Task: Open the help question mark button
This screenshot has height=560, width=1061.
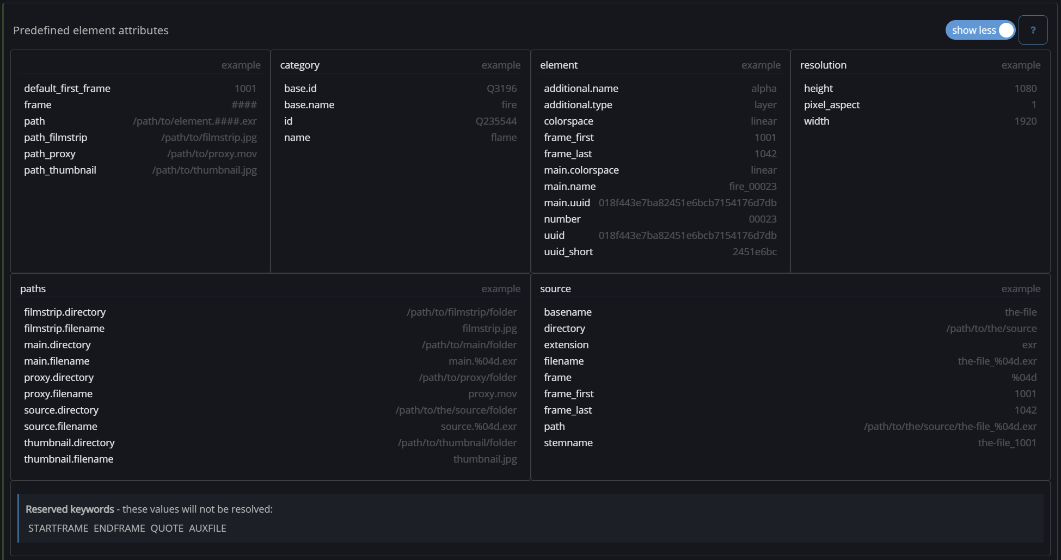Action: 1033,30
